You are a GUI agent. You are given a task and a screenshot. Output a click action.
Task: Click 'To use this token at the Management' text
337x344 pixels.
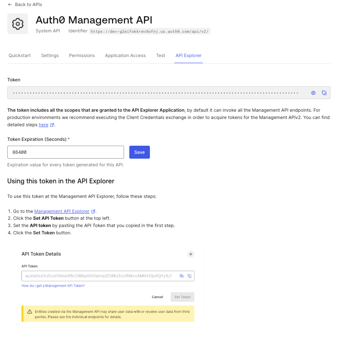(82, 196)
